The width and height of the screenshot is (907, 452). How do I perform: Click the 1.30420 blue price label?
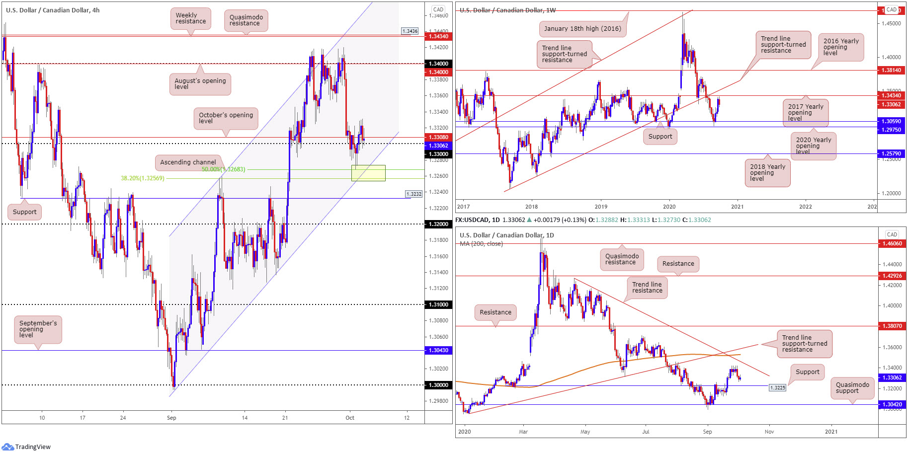(x=892, y=404)
